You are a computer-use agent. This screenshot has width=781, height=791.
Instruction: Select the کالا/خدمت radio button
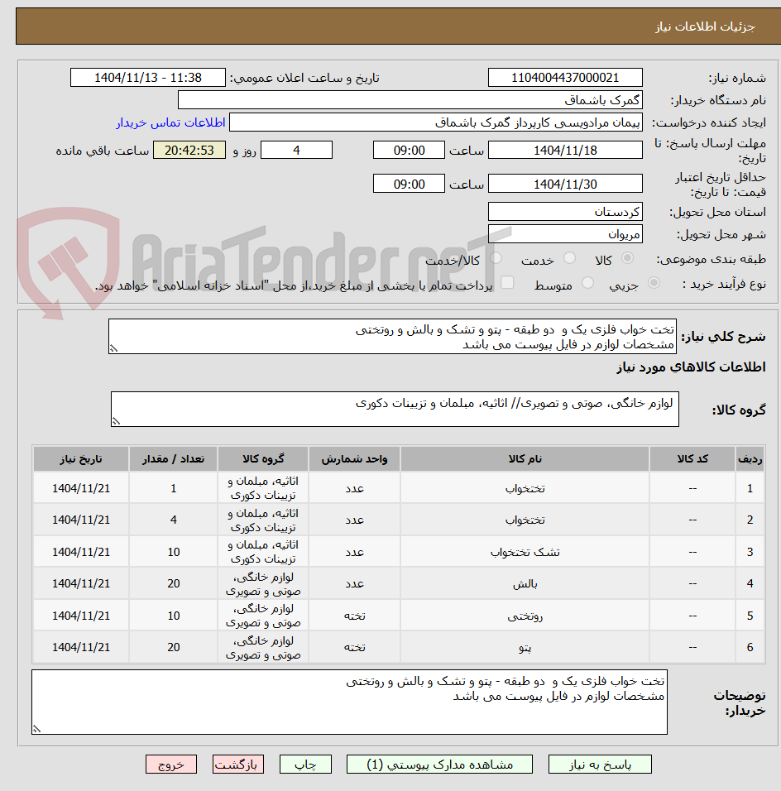tap(496, 258)
